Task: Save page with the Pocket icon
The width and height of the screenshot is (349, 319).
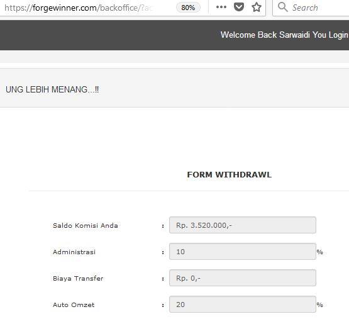Action: (x=239, y=7)
